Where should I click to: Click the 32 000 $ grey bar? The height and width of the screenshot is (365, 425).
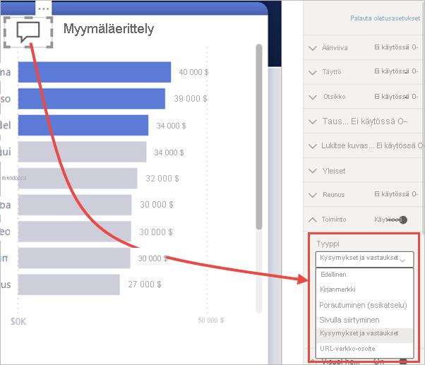(78, 179)
